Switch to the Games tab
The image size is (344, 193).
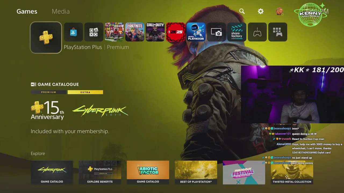click(x=27, y=11)
